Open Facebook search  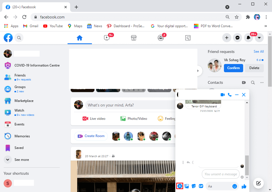point(19,38)
